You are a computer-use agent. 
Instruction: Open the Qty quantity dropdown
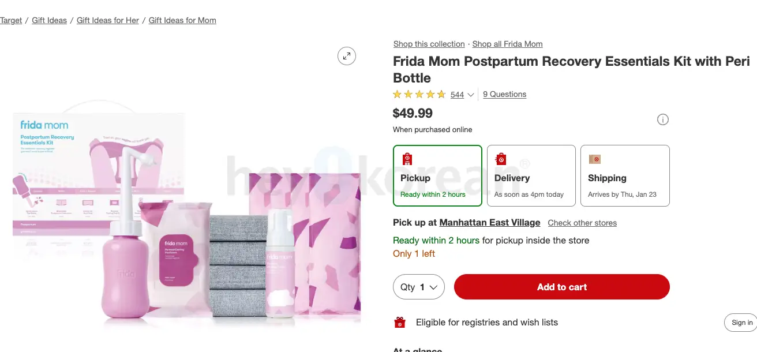coord(418,287)
